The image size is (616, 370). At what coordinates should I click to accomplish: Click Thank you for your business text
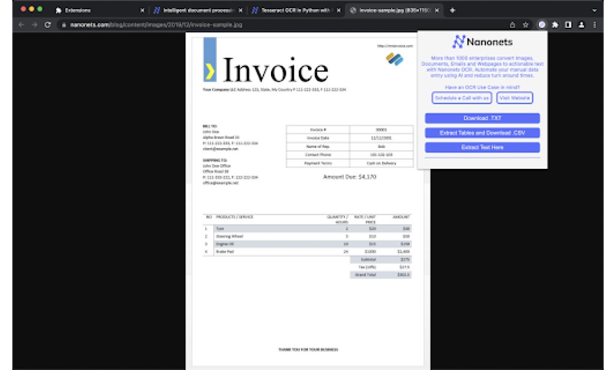pos(308,350)
